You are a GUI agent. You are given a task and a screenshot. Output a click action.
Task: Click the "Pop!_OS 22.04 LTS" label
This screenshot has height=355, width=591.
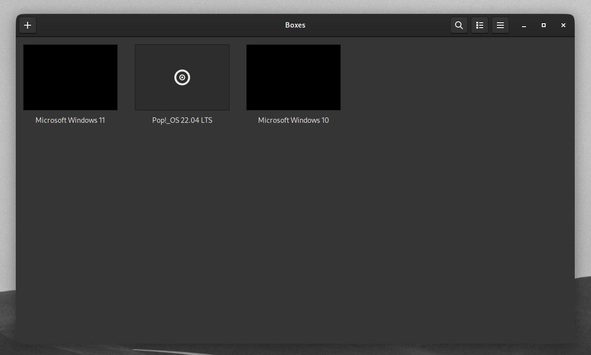[182, 120]
